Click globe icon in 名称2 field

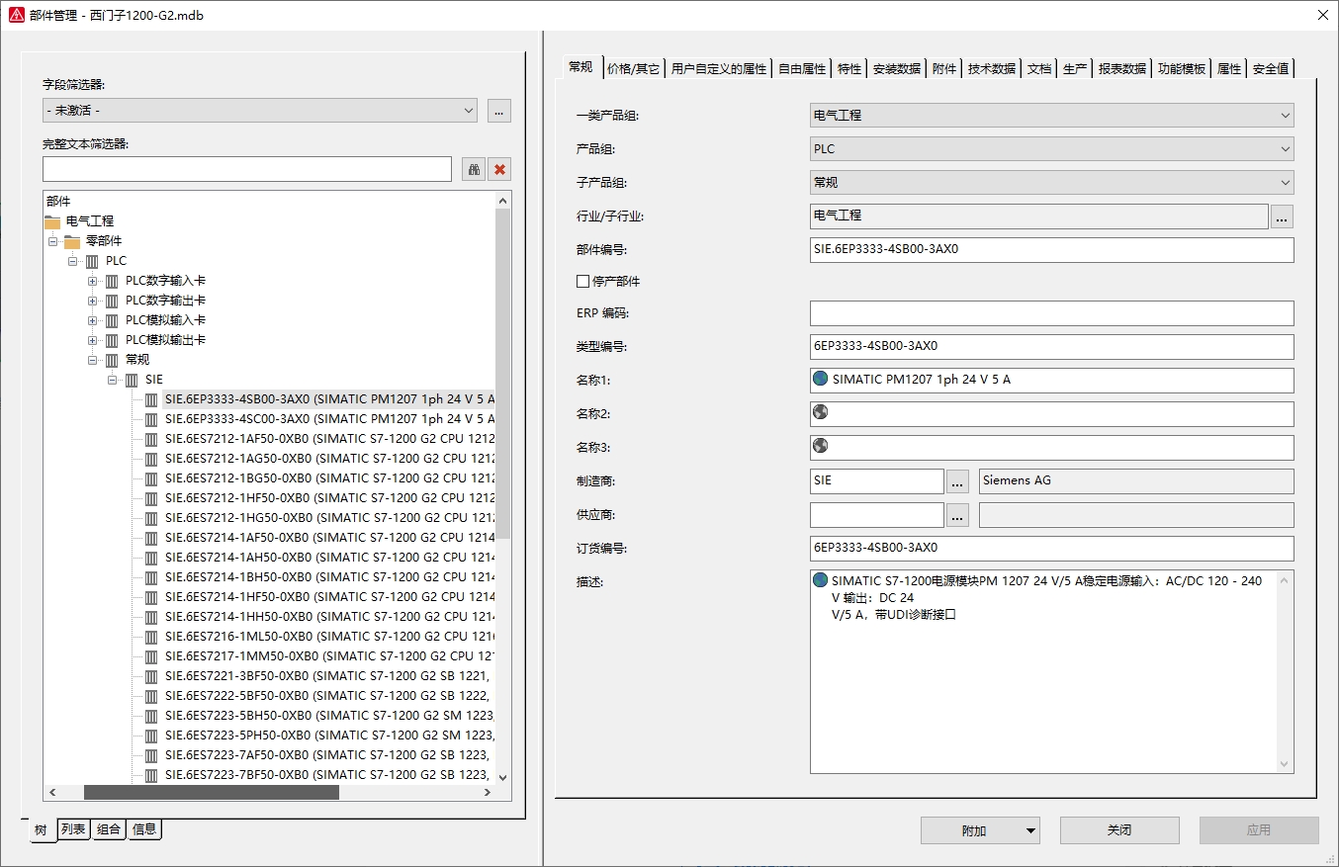pos(820,412)
